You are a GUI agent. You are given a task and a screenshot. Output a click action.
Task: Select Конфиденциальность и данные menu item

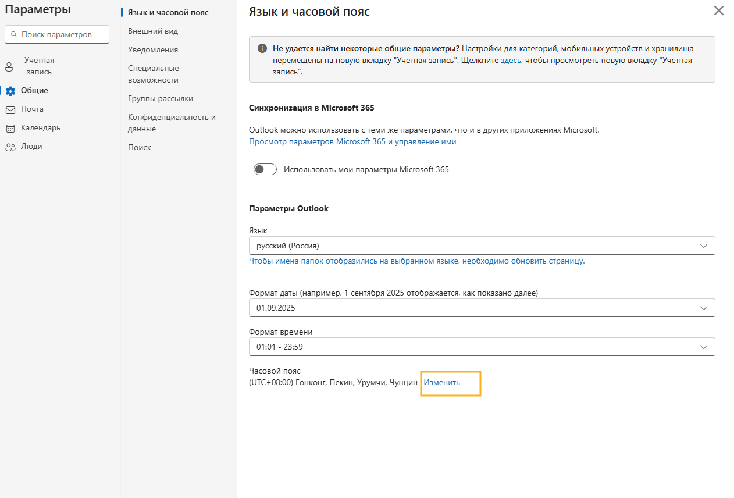[x=172, y=123]
